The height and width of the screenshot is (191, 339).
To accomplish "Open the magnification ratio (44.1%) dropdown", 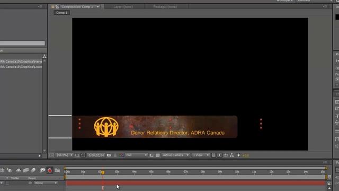I will pyautogui.click(x=64, y=155).
